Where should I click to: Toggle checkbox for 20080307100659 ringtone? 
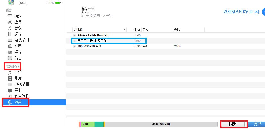pyautogui.click(x=74, y=46)
